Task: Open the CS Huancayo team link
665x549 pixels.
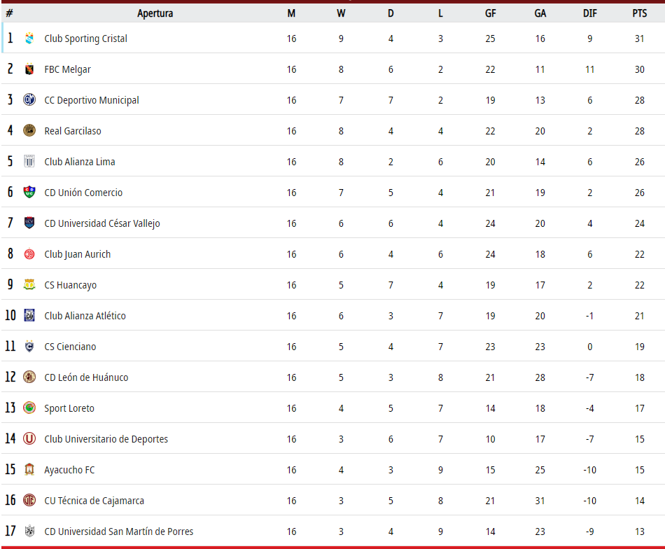Action: (71, 285)
